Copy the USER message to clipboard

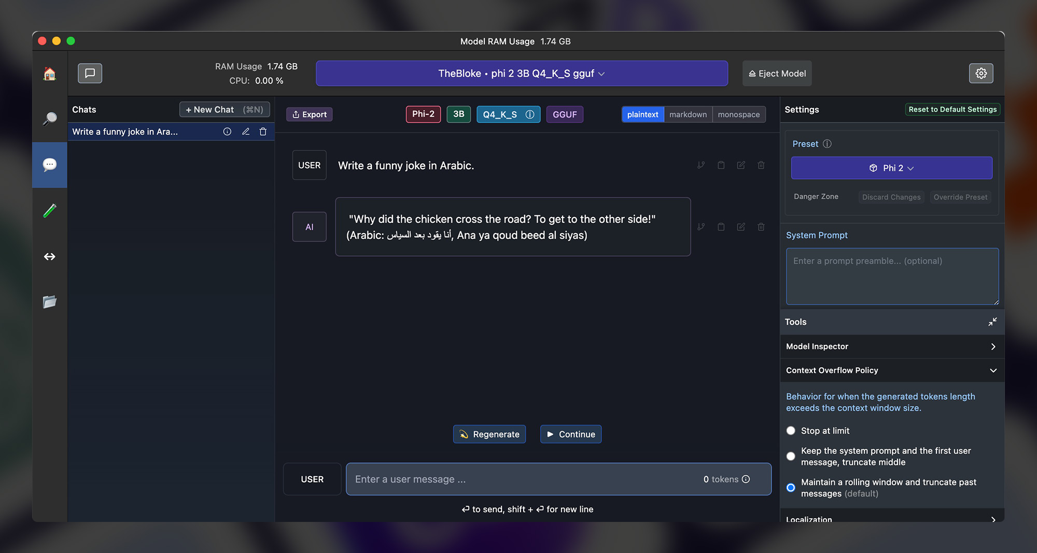pos(721,165)
